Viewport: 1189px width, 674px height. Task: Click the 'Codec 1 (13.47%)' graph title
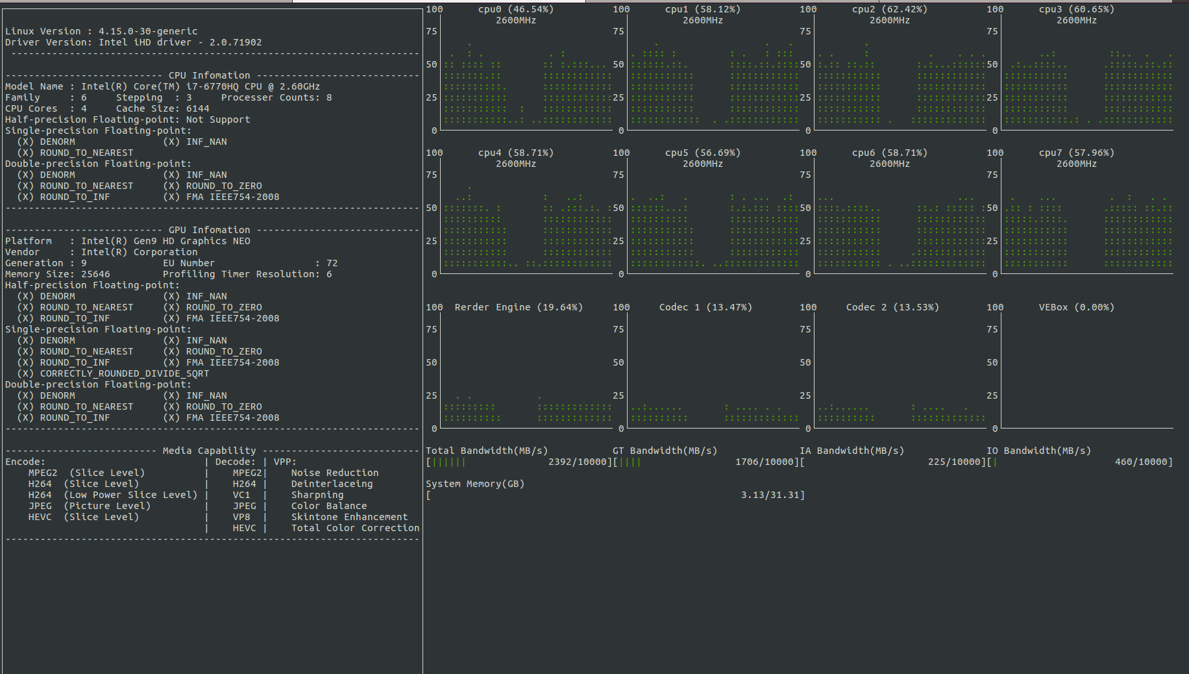pos(705,307)
